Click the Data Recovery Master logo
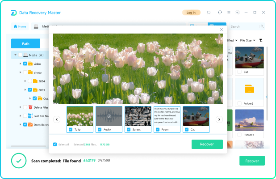This screenshot has height=179, width=276. pyautogui.click(x=14, y=13)
